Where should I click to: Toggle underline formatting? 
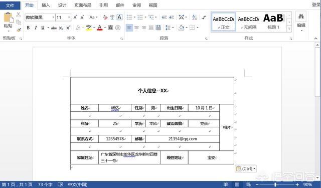pos(43,28)
